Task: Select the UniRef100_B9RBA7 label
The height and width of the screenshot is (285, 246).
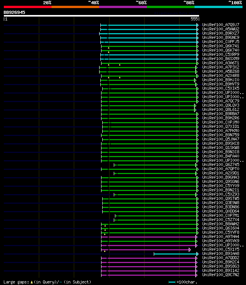Action: [221, 114]
